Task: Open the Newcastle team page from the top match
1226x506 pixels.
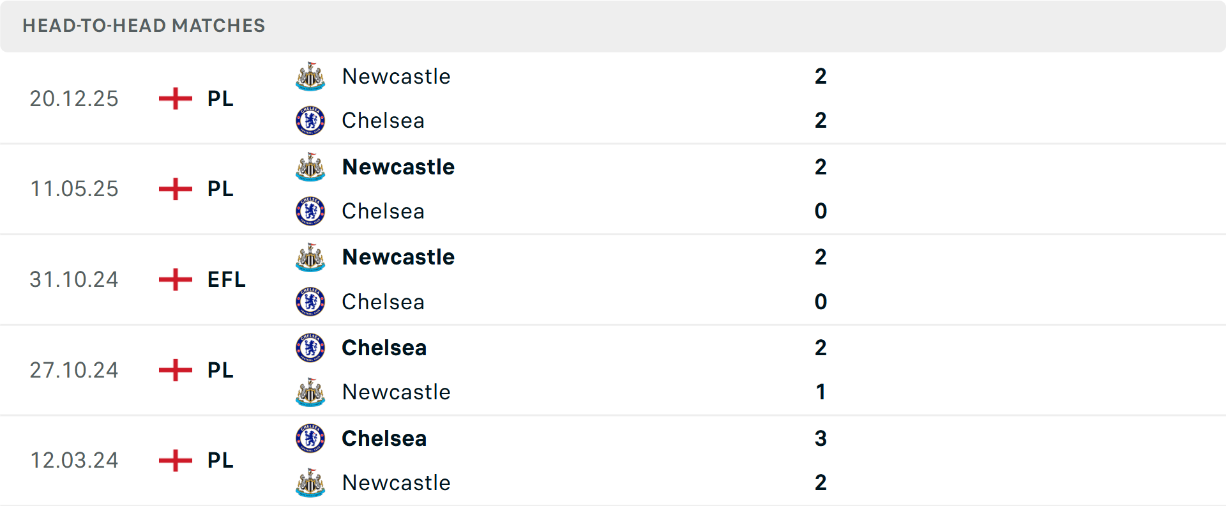Action: coord(396,76)
